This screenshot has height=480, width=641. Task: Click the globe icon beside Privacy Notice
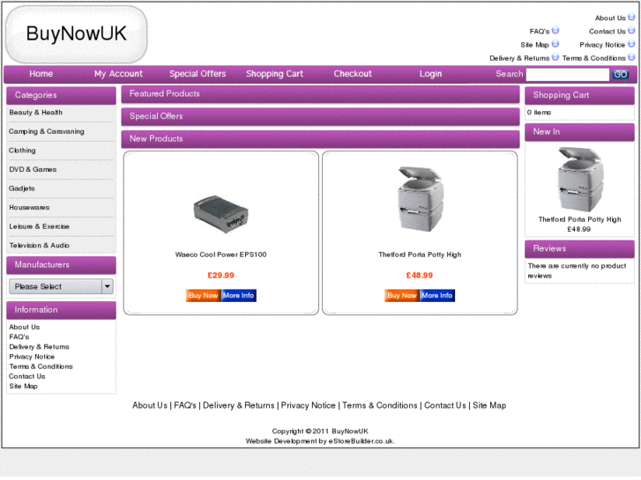click(631, 44)
